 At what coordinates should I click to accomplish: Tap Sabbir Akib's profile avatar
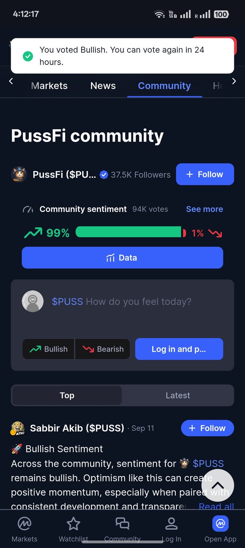(x=18, y=428)
